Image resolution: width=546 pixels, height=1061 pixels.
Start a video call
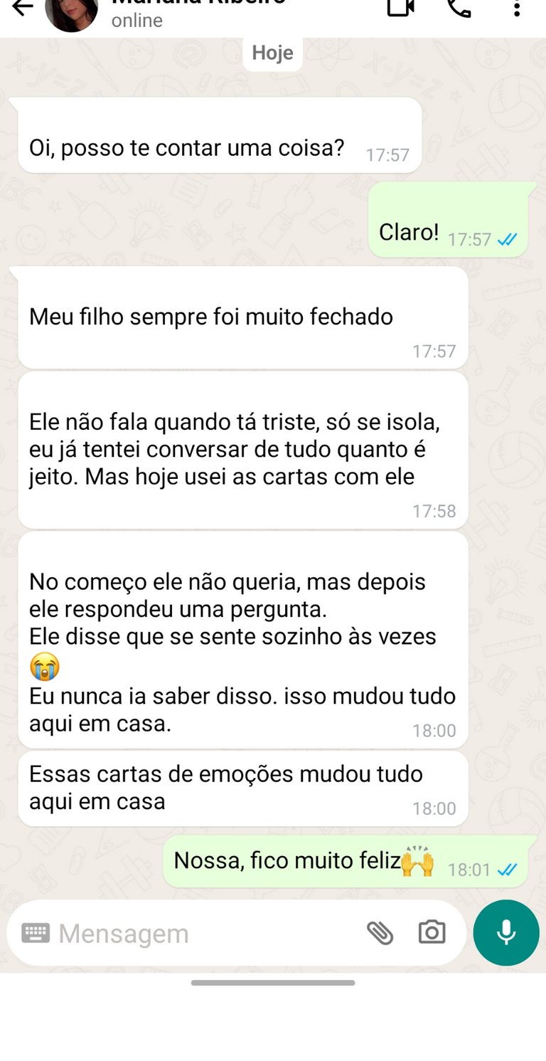400,7
